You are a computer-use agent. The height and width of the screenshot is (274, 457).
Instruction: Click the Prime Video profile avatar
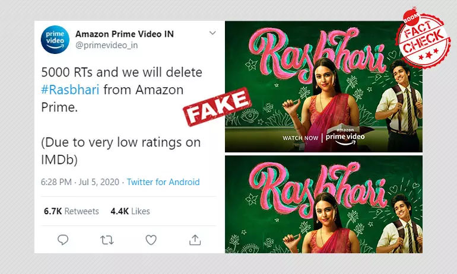pyautogui.click(x=55, y=39)
